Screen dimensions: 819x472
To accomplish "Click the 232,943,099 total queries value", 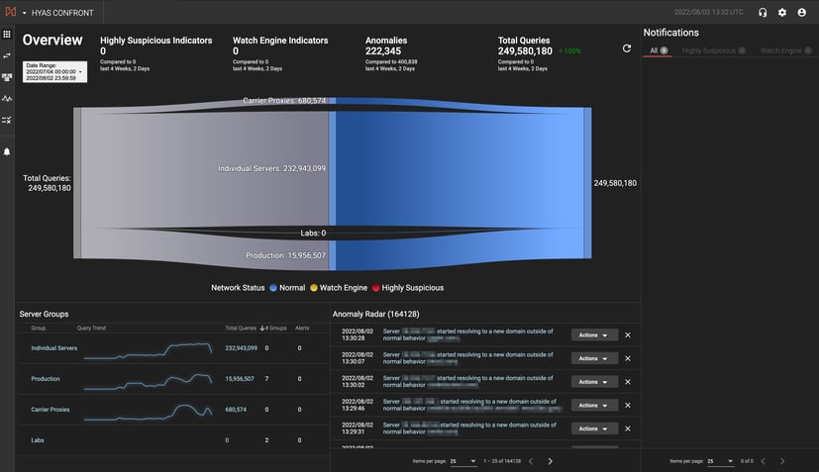I will point(241,348).
